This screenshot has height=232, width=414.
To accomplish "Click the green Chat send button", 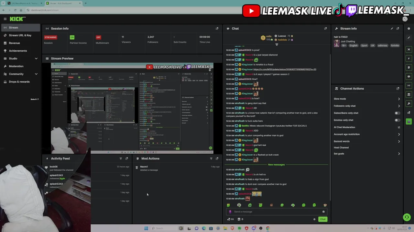I will 323,219.
